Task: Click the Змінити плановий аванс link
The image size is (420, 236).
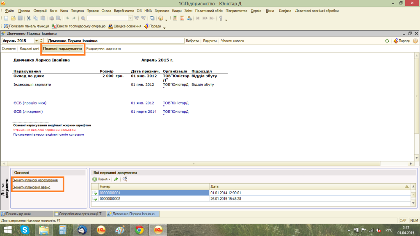Action: 31,187
